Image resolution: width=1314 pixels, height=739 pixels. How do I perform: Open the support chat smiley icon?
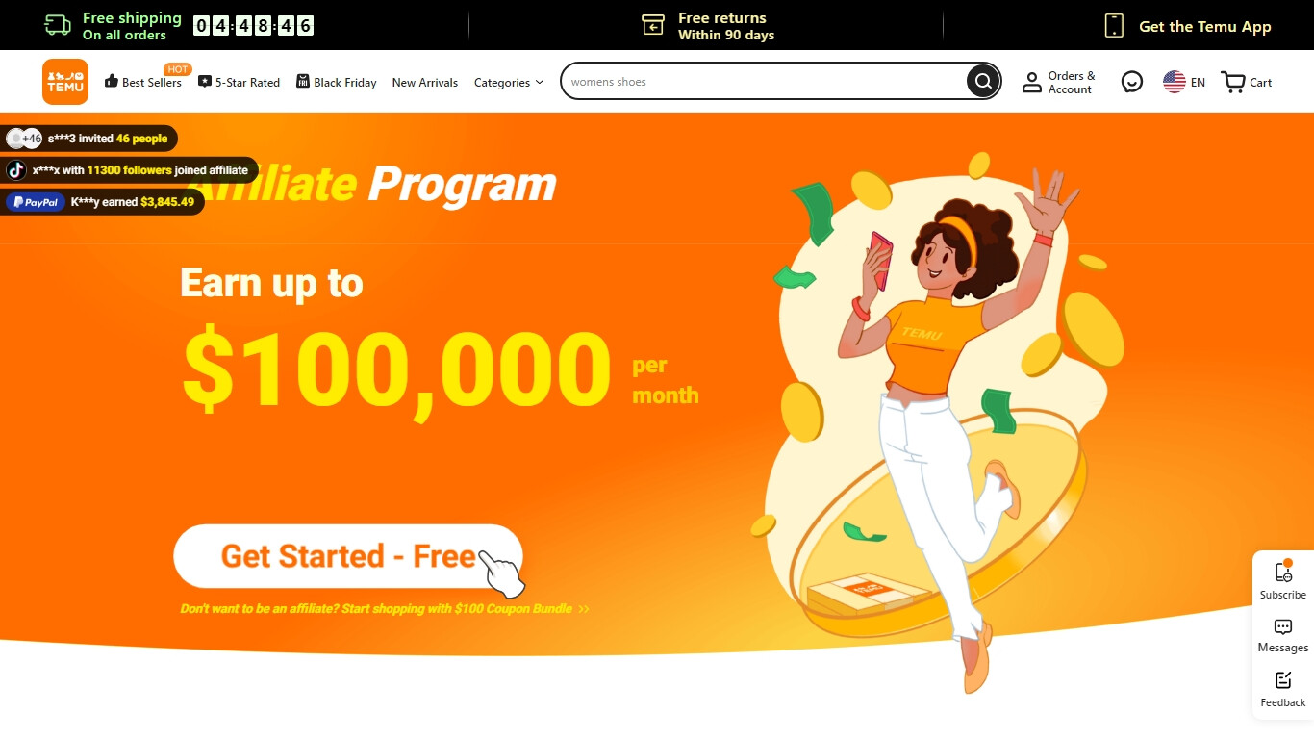click(x=1132, y=82)
